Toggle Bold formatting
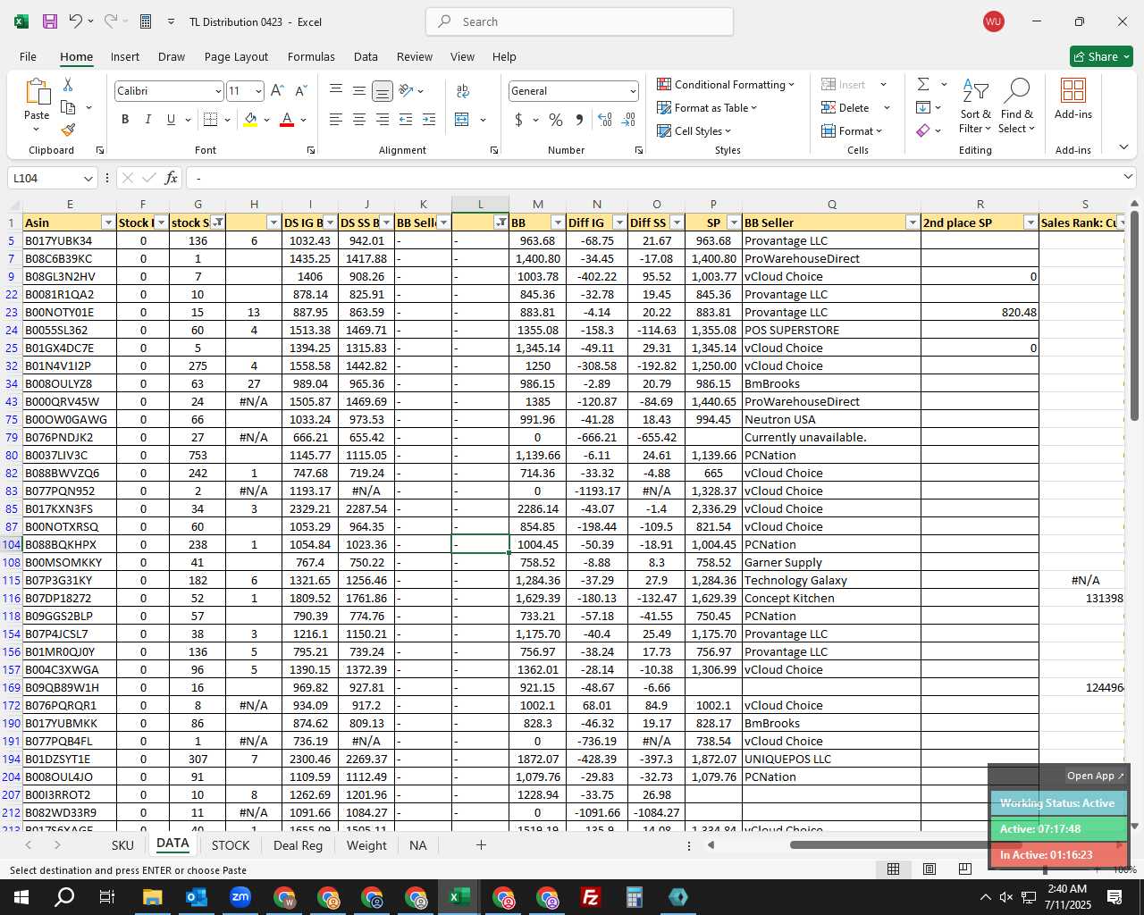Viewport: 1144px width, 915px height. [125, 120]
